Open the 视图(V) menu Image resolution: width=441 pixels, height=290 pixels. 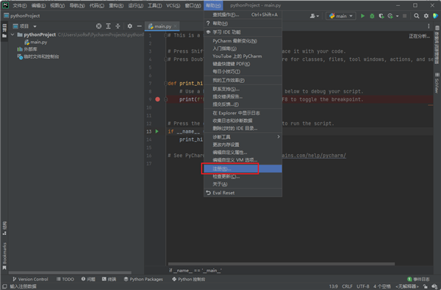[x=57, y=6]
